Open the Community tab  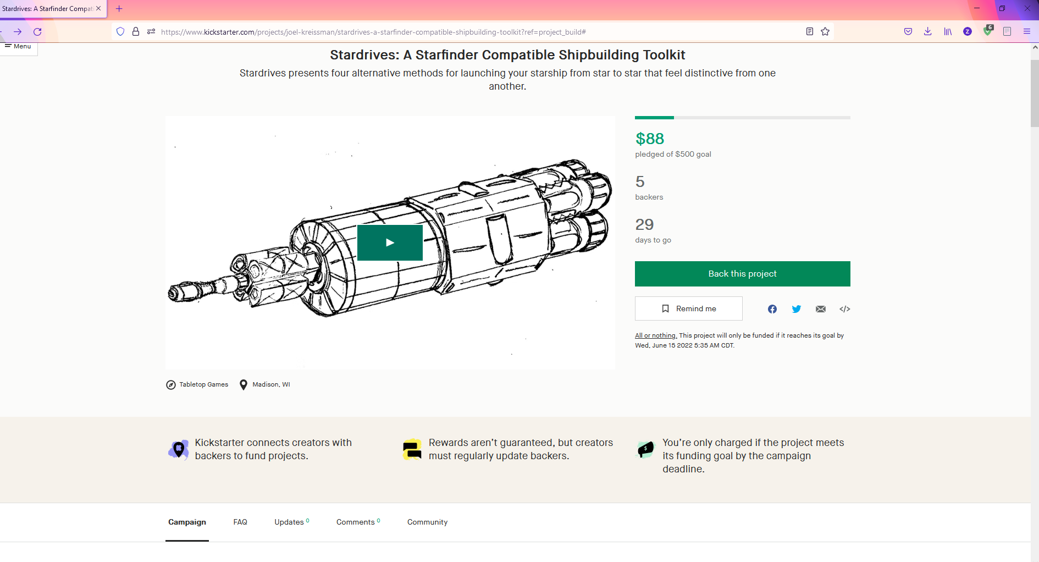(427, 522)
